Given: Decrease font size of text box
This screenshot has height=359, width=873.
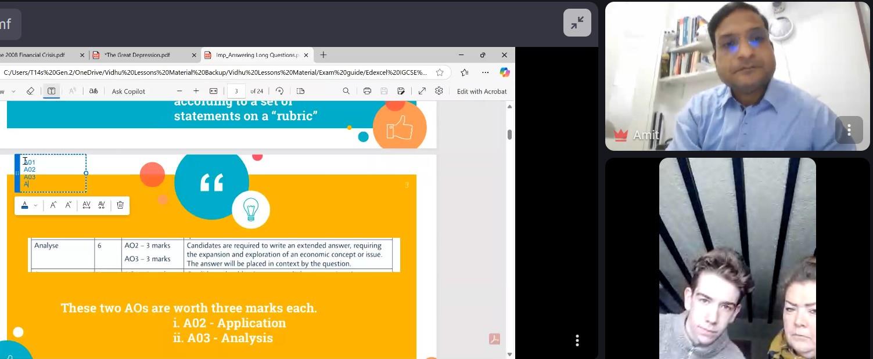Looking at the screenshot, I should pos(69,205).
